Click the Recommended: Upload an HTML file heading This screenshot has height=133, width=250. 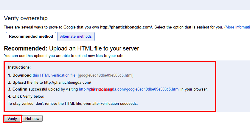(x=72, y=48)
